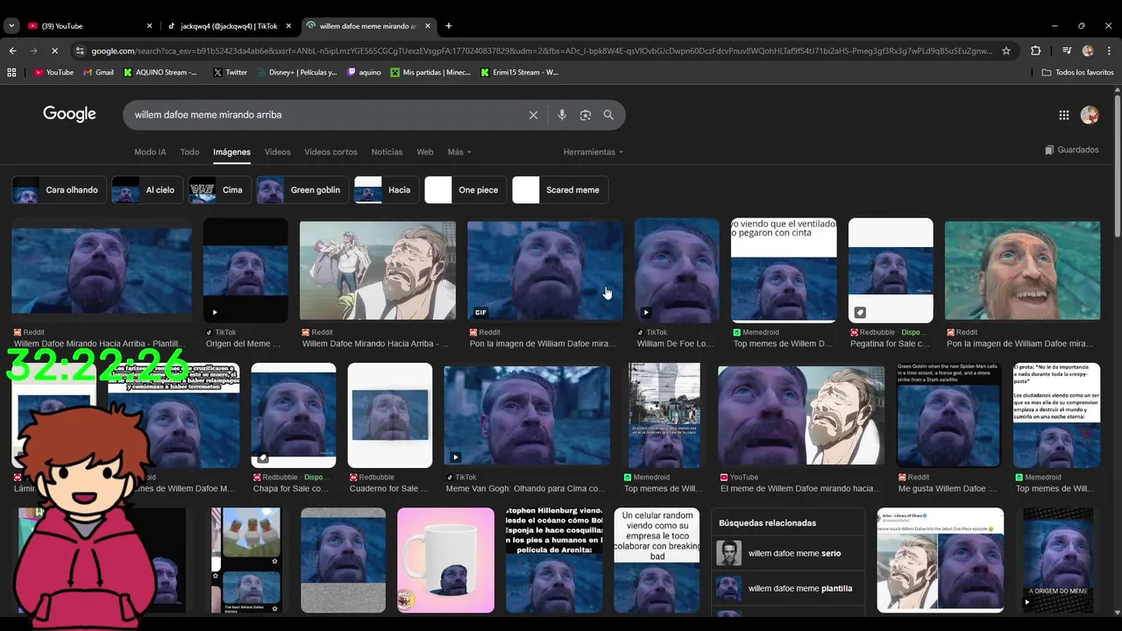
Task: Select Videos search tab
Action: 277,152
